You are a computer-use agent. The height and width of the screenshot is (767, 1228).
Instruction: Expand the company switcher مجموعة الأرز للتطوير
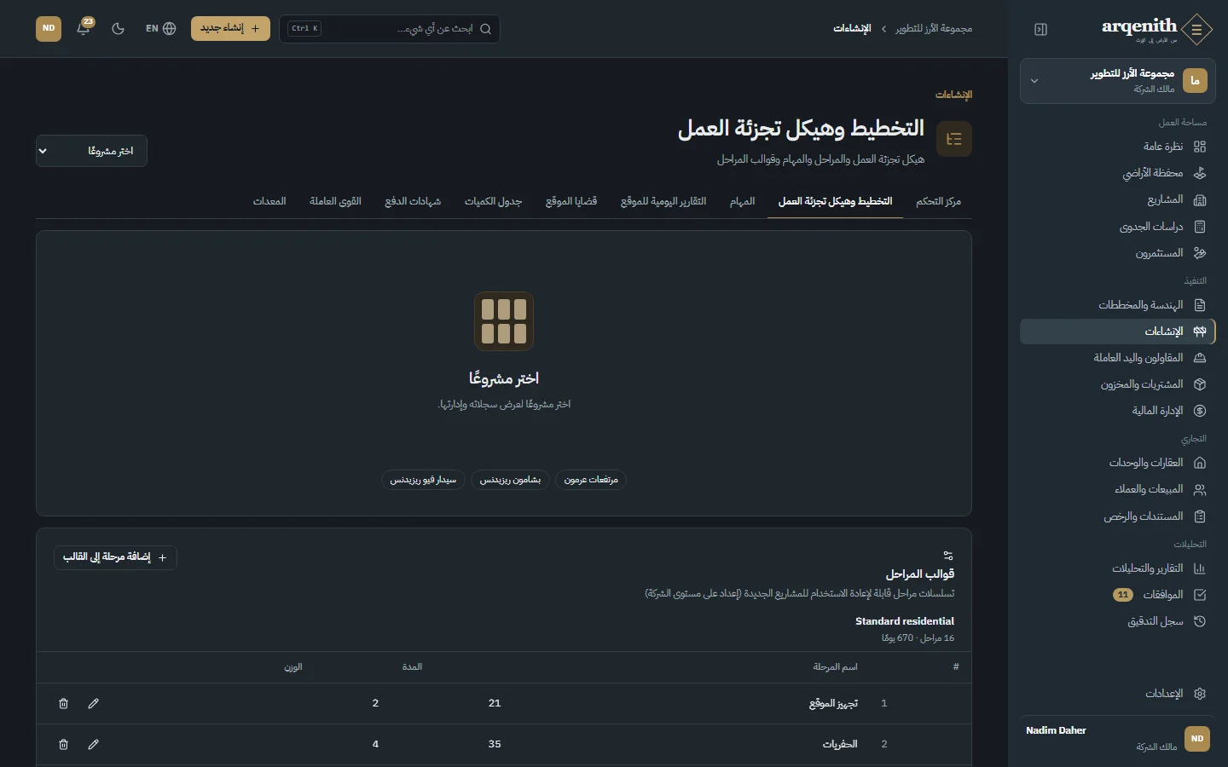pyautogui.click(x=1118, y=81)
